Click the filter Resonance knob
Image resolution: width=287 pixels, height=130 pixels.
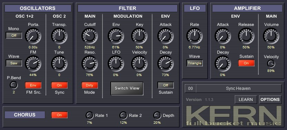click(90, 64)
